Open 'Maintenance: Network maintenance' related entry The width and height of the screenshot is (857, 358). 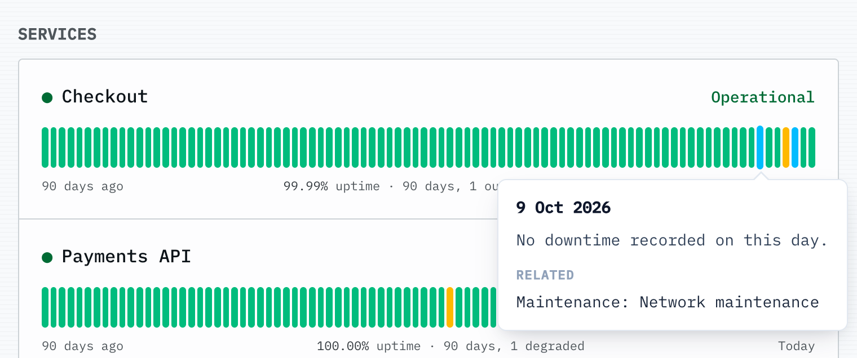click(x=668, y=302)
